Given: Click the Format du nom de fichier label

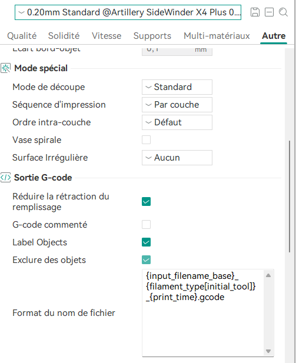Looking at the screenshot, I should click(64, 313).
